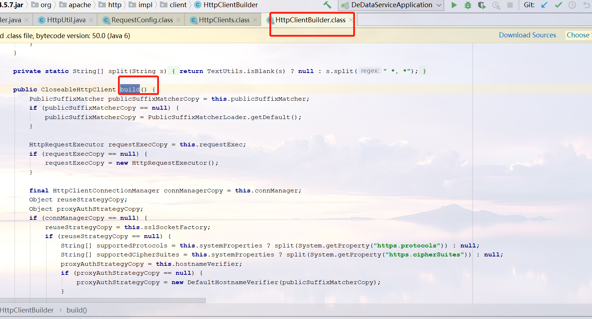Click the org breadcrumb in navigation bar
592x319 pixels.
[x=41, y=5]
